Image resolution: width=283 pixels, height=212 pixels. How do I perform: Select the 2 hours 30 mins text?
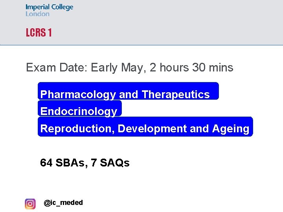[191, 68]
